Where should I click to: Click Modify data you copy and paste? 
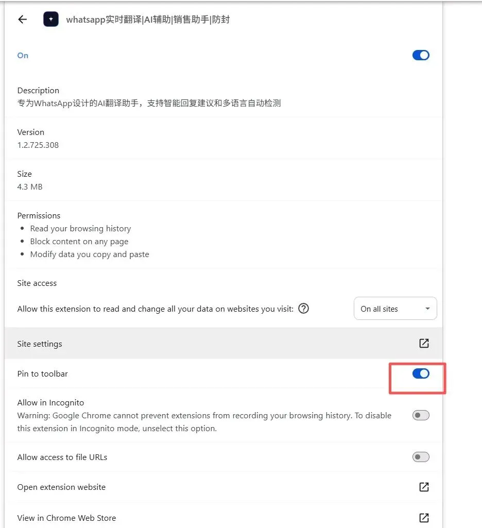[90, 254]
